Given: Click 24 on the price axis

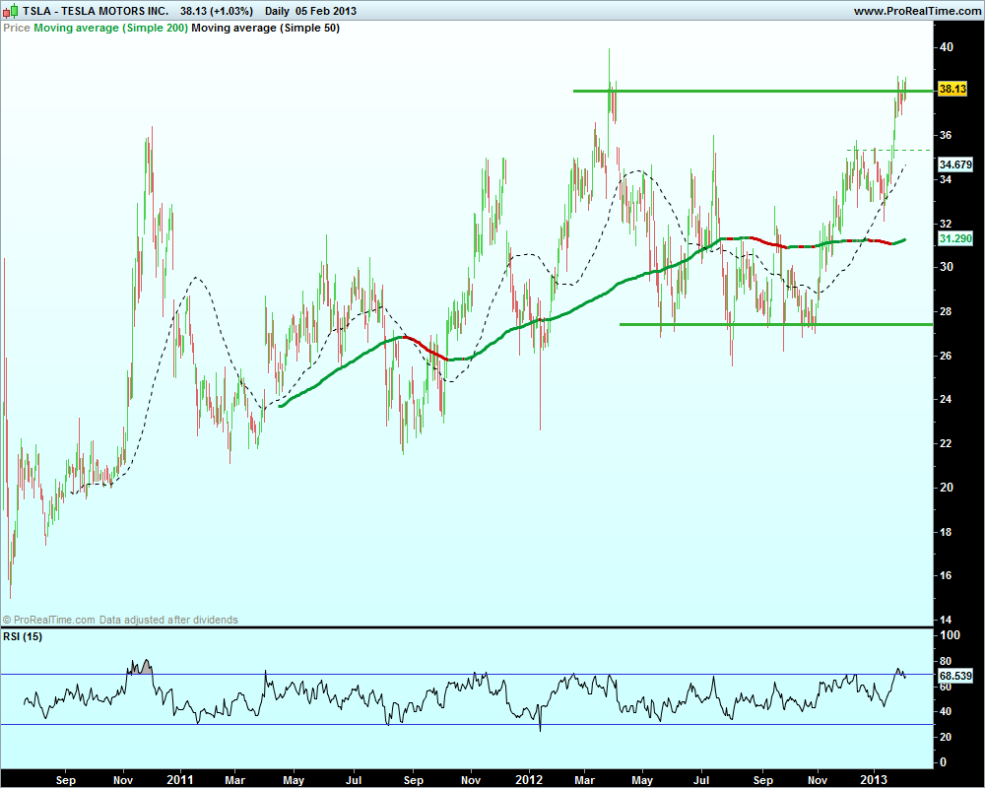Looking at the screenshot, I should coord(946,399).
